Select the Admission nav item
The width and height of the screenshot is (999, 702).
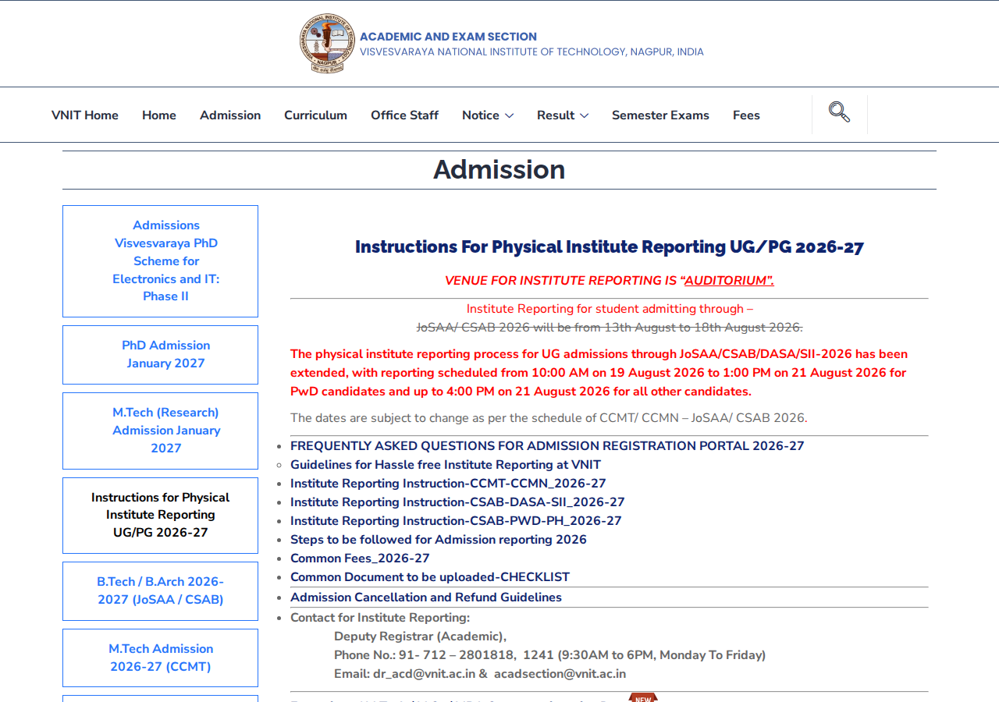point(230,115)
